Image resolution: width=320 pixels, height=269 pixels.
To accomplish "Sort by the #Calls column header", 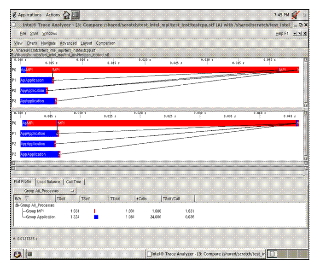I will click(x=148, y=199).
